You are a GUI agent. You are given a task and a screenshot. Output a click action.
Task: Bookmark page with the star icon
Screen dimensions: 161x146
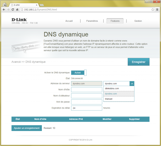point(153,10)
